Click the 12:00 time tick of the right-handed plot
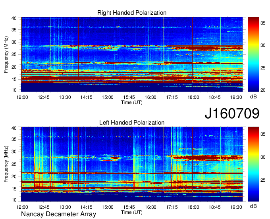Screen dimensions: 270x219 coord(22,97)
